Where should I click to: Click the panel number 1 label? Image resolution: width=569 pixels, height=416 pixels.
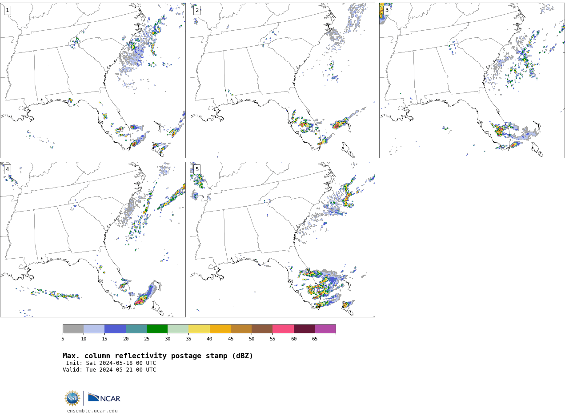[x=7, y=10]
